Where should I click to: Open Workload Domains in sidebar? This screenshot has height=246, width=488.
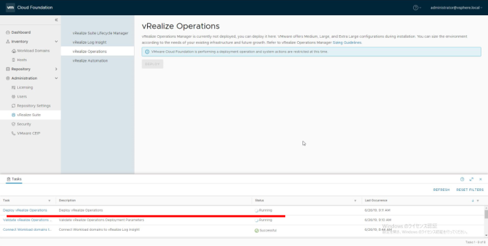(x=33, y=51)
